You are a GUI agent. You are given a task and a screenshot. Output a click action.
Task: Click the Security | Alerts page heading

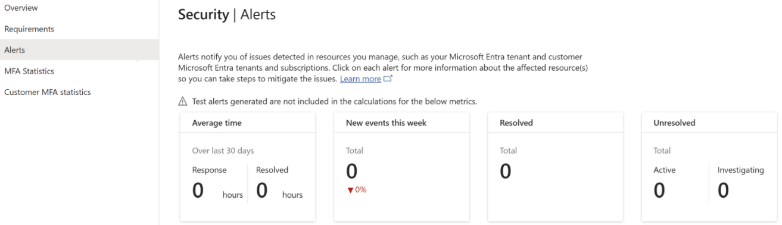pyautogui.click(x=227, y=15)
